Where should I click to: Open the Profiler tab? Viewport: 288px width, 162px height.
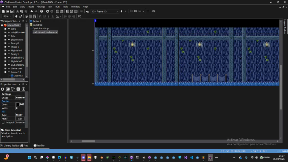(39, 145)
